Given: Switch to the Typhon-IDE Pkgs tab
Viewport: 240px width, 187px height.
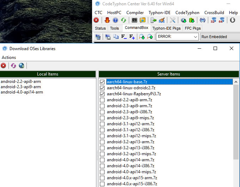Looking at the screenshot, I should pos(167,28).
